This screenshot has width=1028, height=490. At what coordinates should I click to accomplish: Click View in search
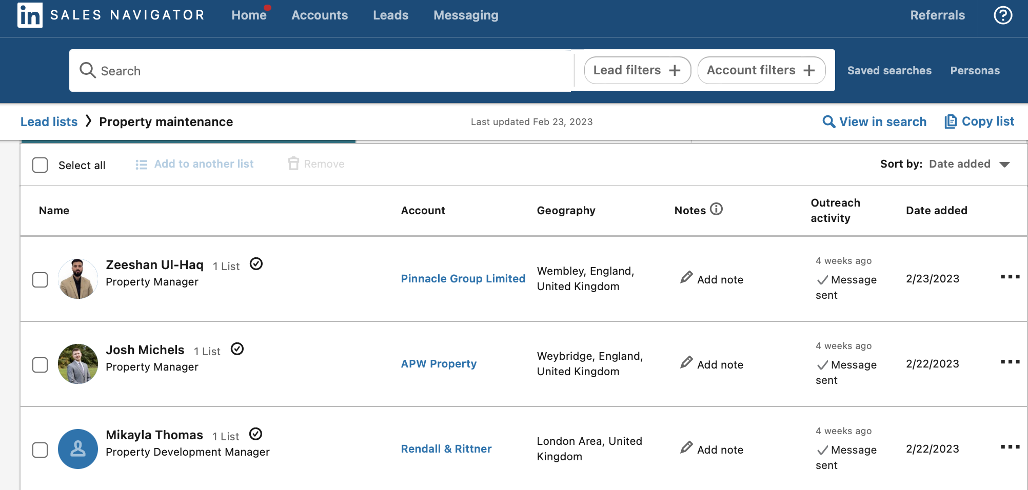[x=874, y=121]
